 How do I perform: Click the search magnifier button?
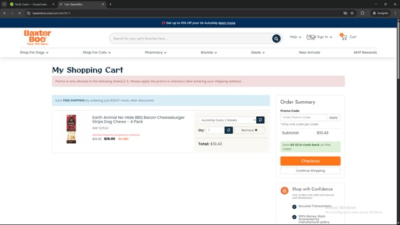pos(276,39)
